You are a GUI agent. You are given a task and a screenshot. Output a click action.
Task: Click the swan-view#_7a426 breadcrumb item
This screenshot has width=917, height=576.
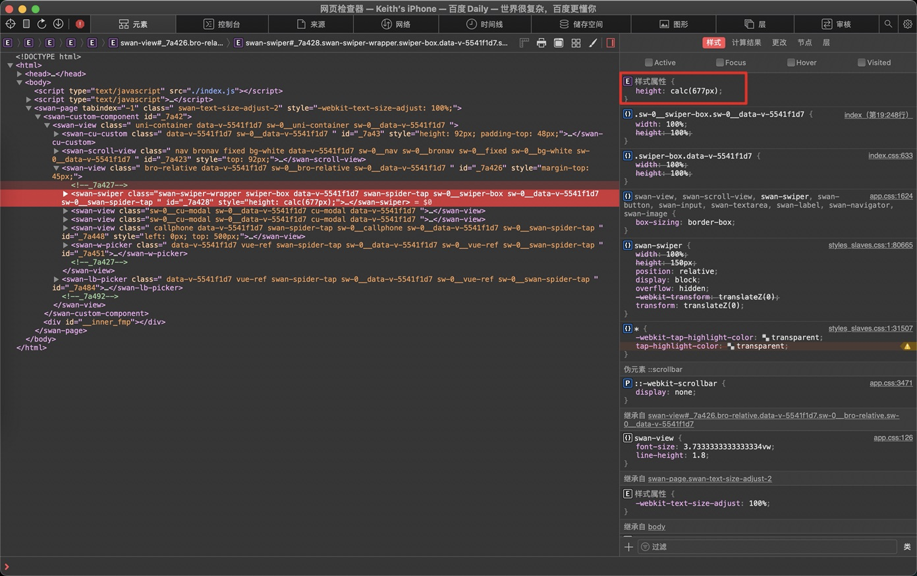[166, 43]
